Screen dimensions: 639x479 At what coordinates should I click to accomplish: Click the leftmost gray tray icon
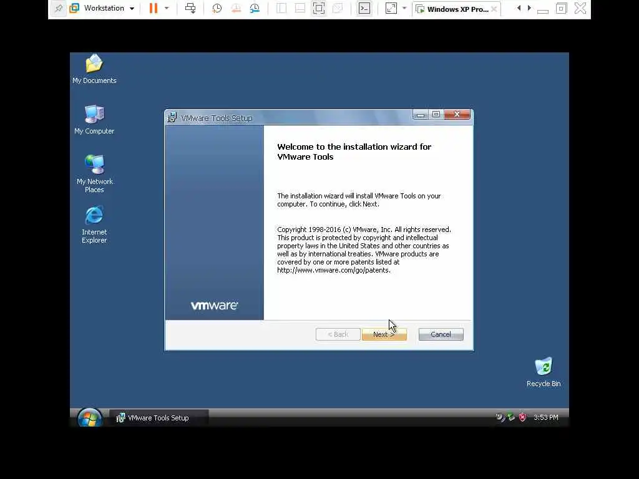[500, 417]
